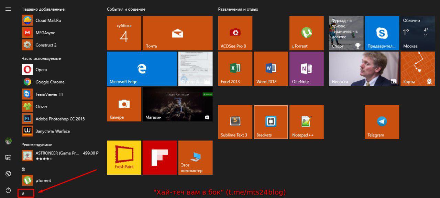Open the red Flipboard tile
This screenshot has width=440, height=198.
coord(160,158)
